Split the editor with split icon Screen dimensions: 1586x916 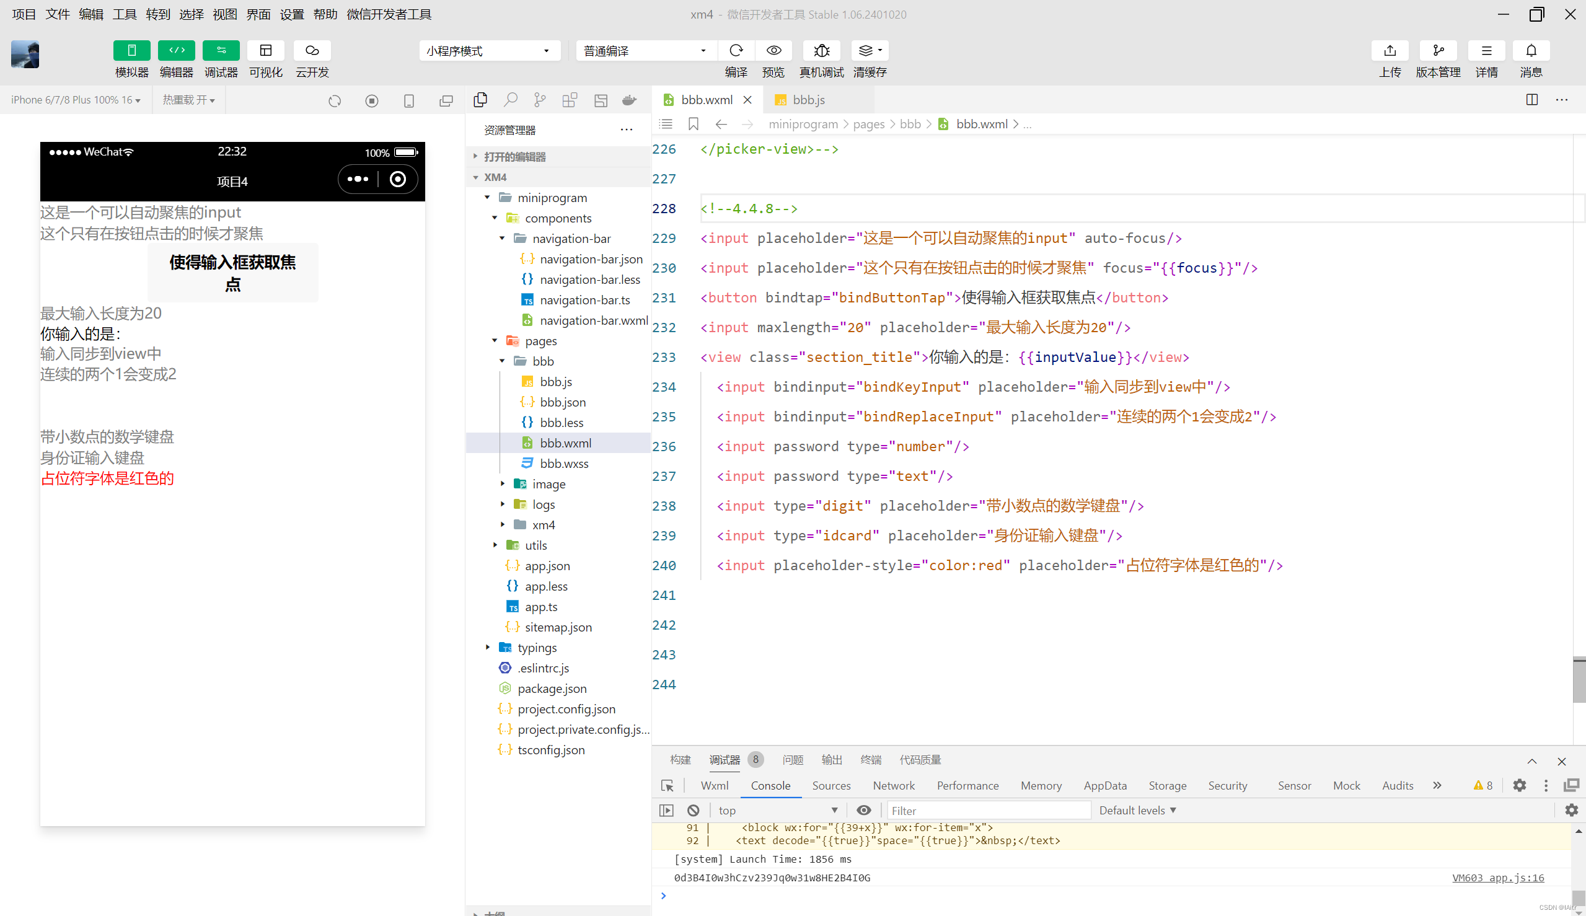pos(1532,100)
